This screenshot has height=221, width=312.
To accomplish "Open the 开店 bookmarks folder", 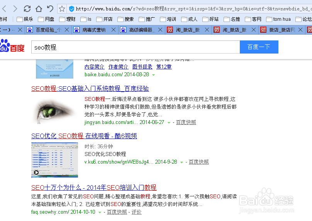I will coord(104,19).
